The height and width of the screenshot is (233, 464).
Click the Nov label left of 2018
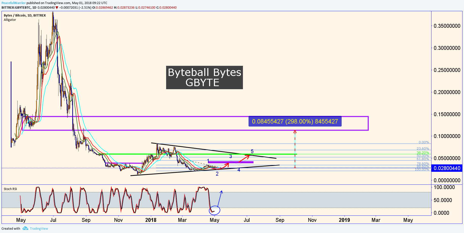[118, 220]
